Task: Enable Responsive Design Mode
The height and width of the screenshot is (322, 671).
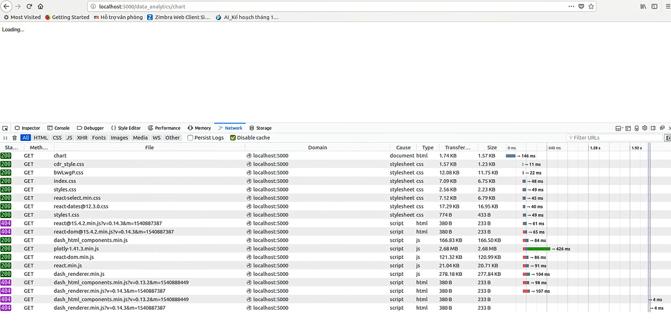Action: 637,128
